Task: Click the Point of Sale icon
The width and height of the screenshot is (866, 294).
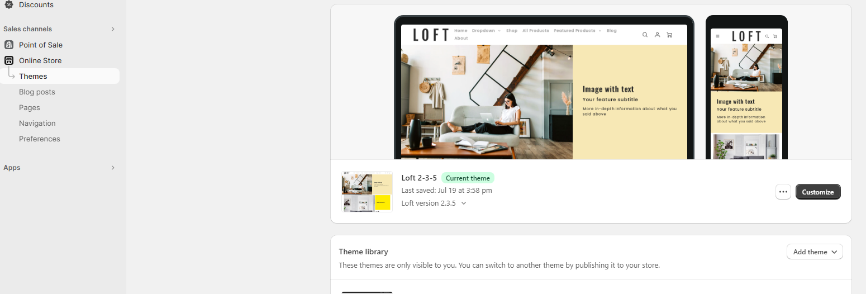Action: coord(9,45)
